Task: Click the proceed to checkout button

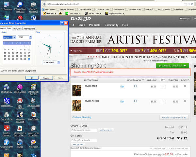Action: click(x=172, y=66)
